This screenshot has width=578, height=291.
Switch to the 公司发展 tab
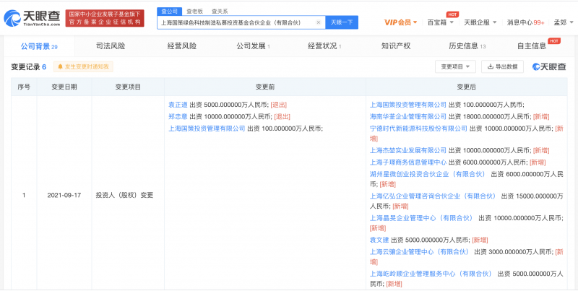254,46
